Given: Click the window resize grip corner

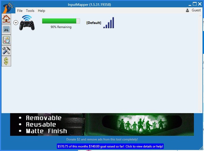Looking at the screenshot, I should click(x=201, y=148).
